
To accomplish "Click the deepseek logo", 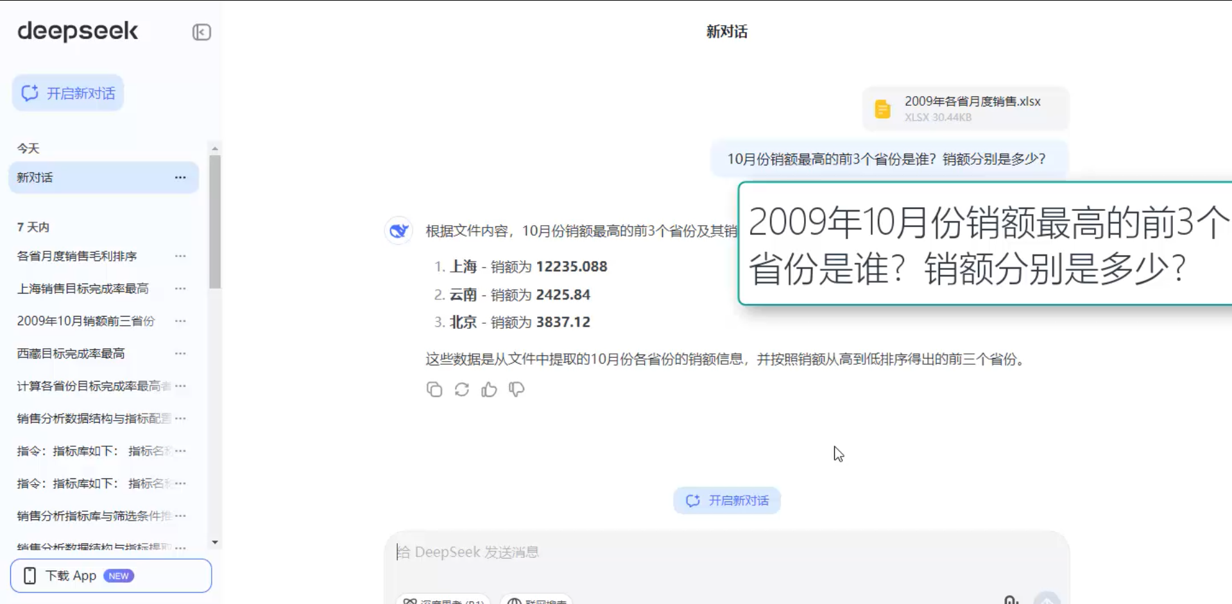I will click(78, 31).
